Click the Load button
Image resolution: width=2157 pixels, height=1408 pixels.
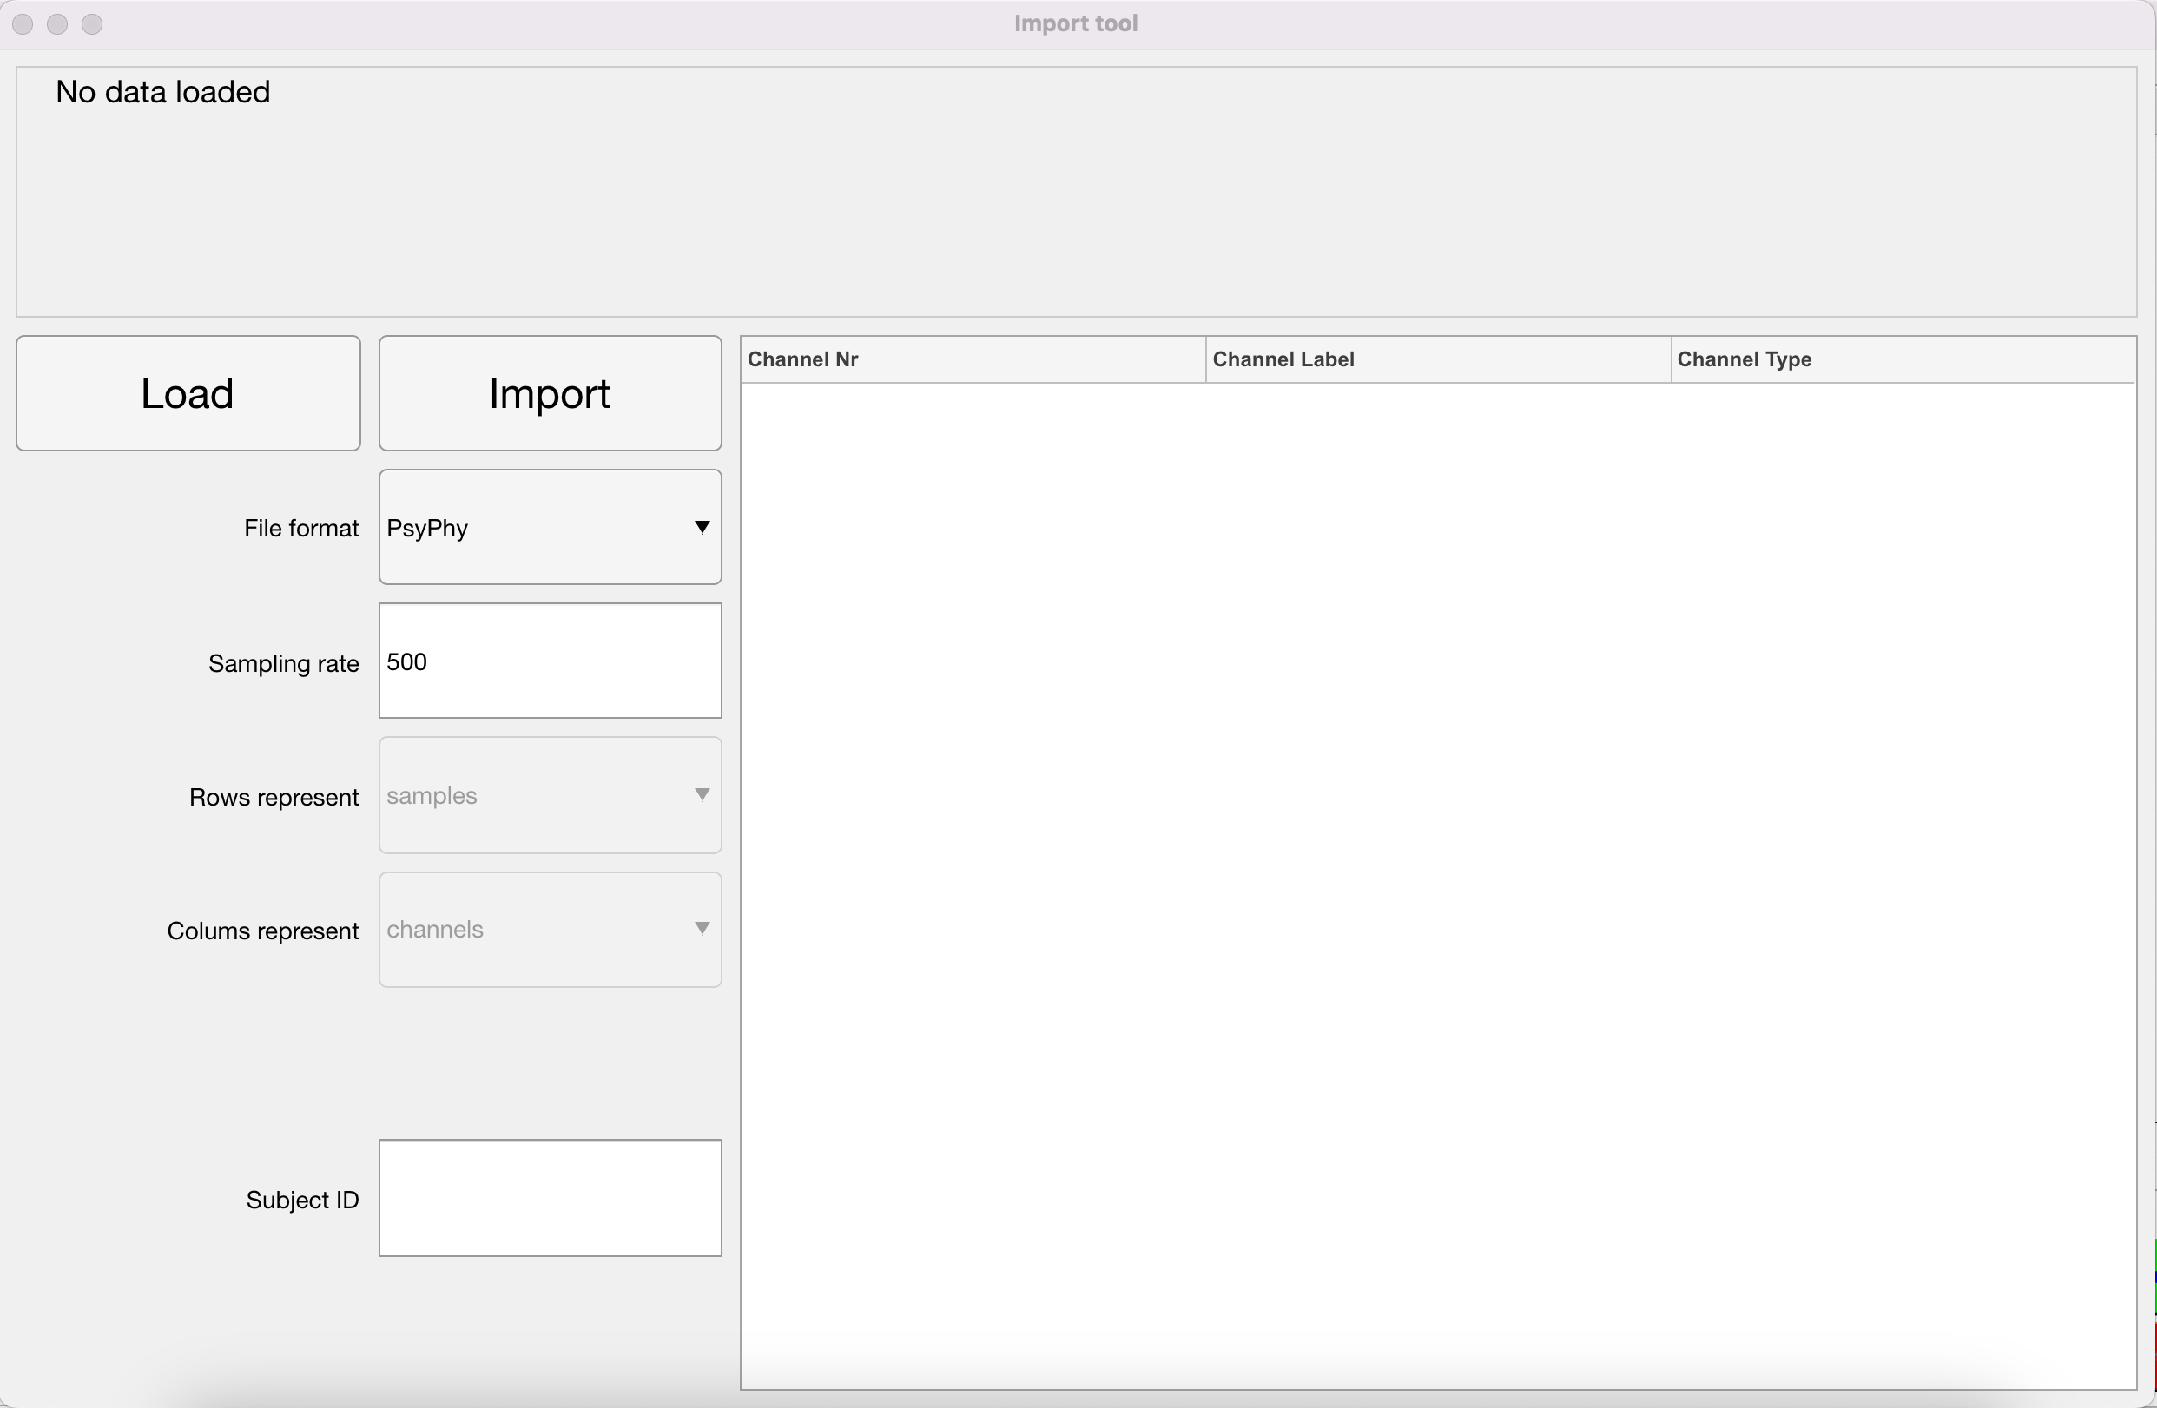[x=188, y=393]
